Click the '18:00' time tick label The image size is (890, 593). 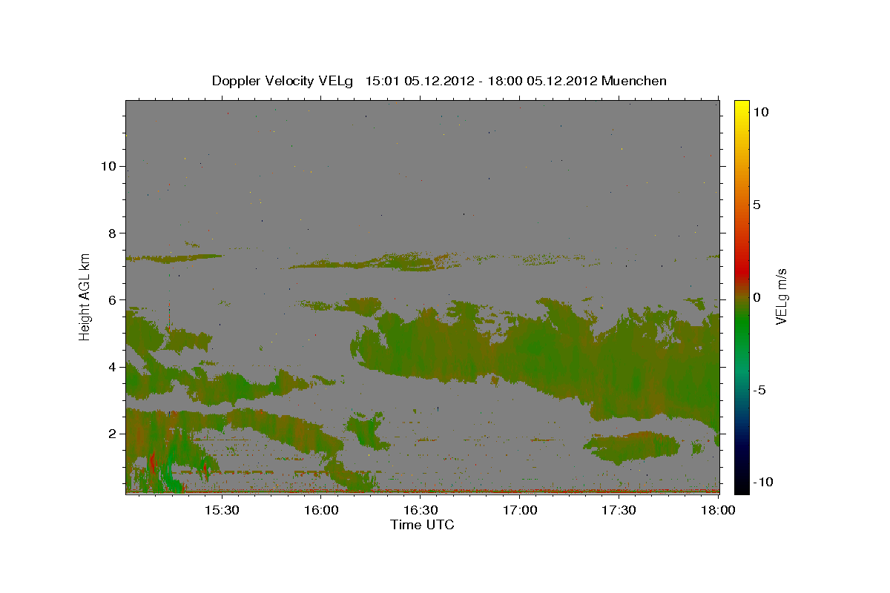point(718,511)
